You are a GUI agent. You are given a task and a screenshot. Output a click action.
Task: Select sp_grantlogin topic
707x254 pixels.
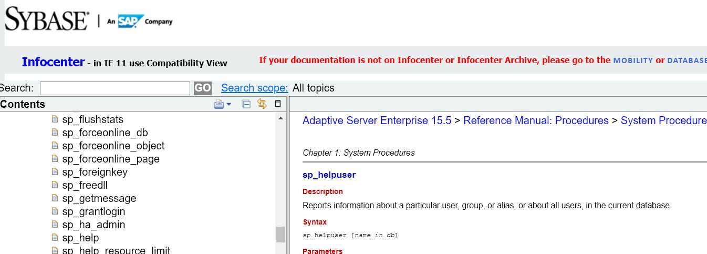(x=93, y=211)
